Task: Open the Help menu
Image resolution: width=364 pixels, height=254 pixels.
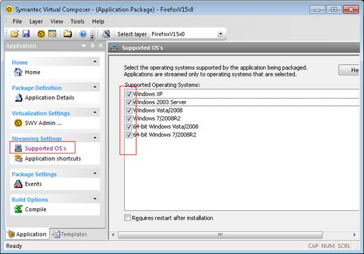Action: pos(98,21)
